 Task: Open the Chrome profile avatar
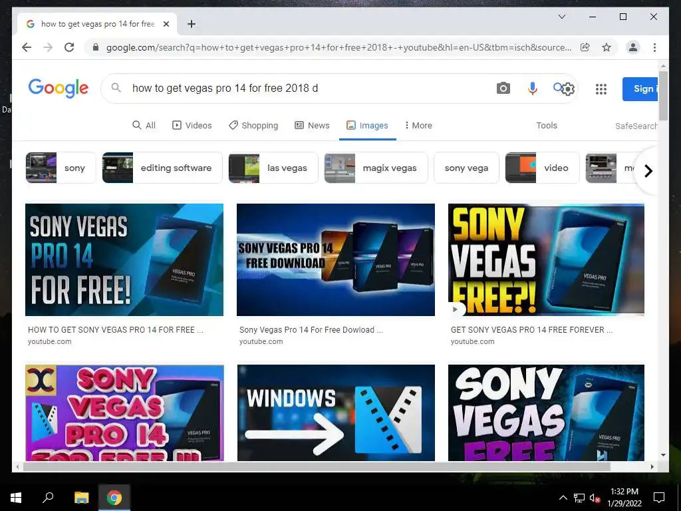coord(633,47)
